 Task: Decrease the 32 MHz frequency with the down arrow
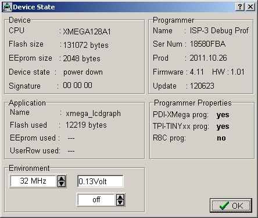click(62, 184)
